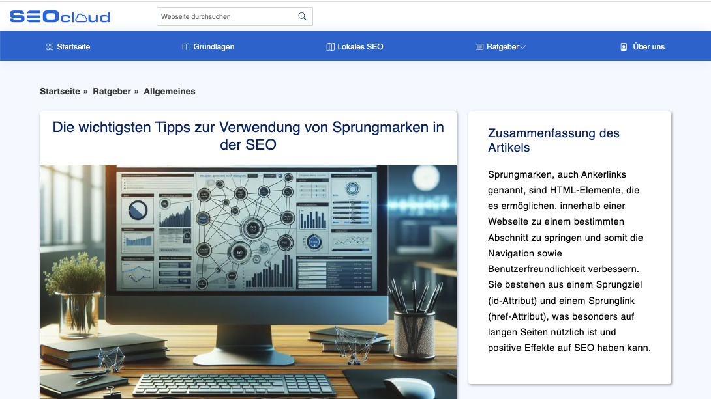
Task: Expand the Ratgeber dropdown chevron
Action: pos(522,47)
